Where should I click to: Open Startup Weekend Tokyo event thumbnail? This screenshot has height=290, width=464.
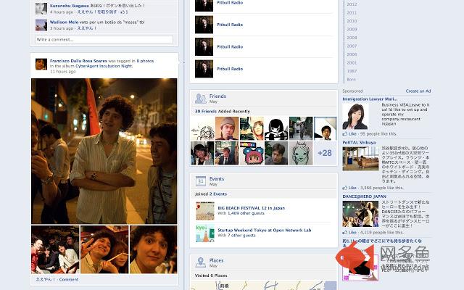[205, 233]
